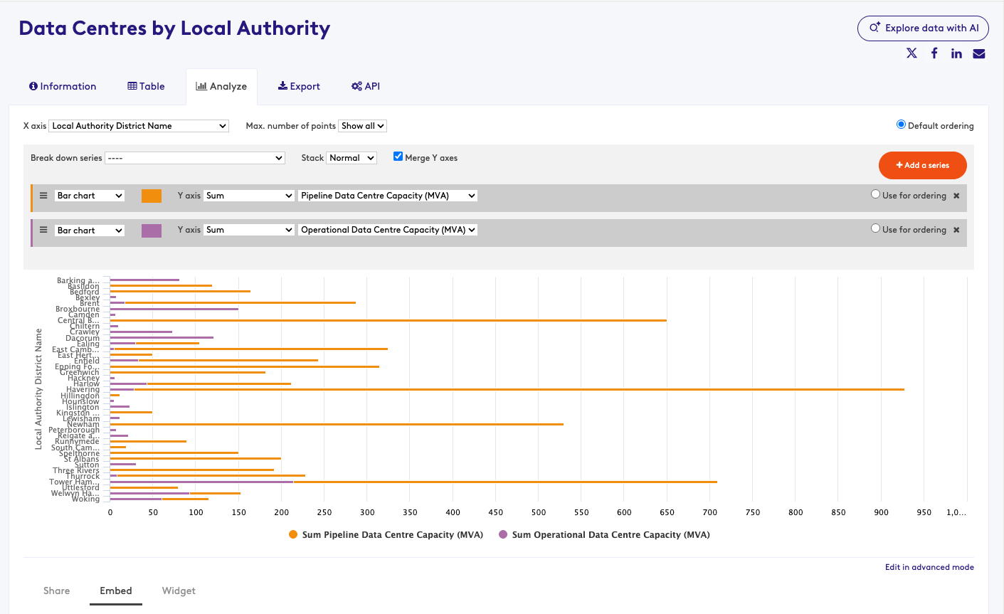Enable Use for ordering on Pipeline series
Image resolution: width=1004 pixels, height=614 pixels.
click(876, 194)
